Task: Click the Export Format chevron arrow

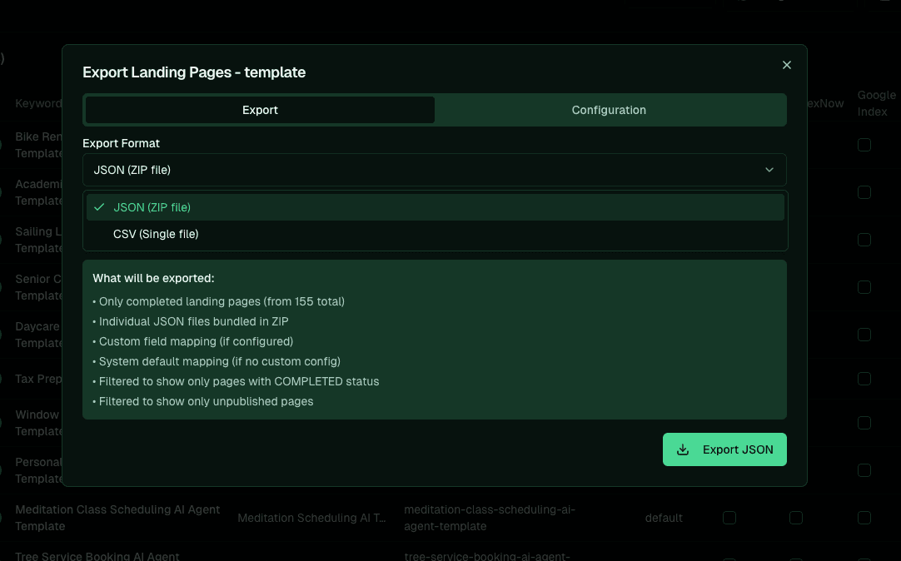Action: [x=769, y=170]
